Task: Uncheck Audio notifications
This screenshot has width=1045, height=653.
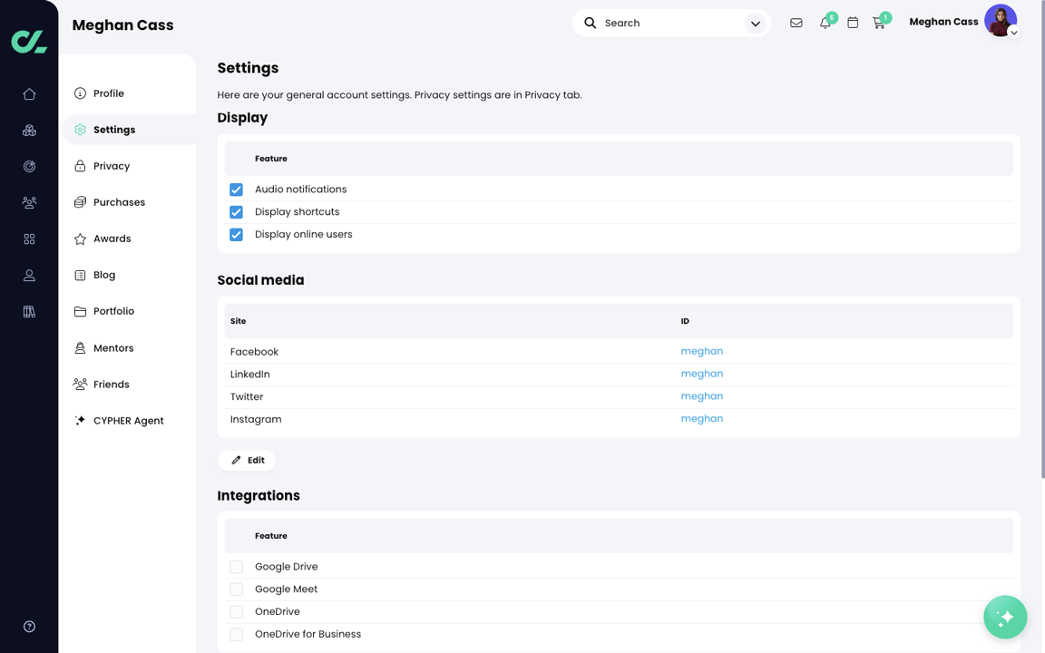Action: pyautogui.click(x=236, y=190)
